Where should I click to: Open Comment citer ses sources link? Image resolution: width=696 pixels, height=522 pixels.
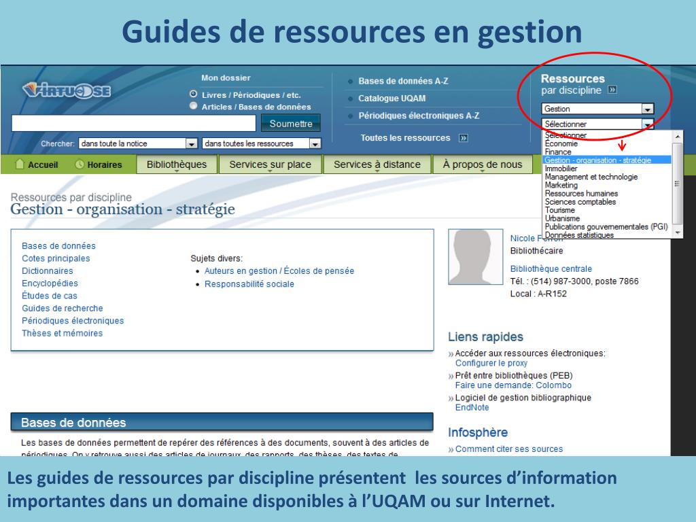click(x=508, y=449)
